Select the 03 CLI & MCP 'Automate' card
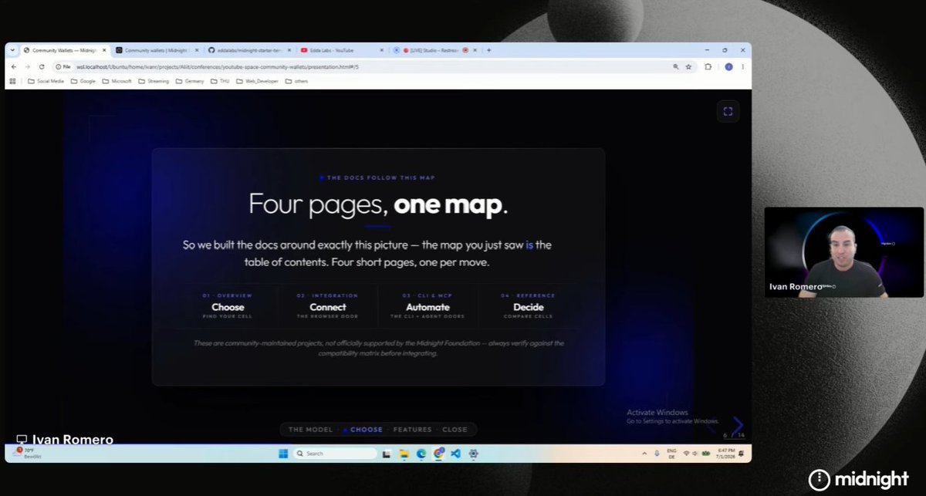Viewport: 926px width, 496px height. point(428,306)
